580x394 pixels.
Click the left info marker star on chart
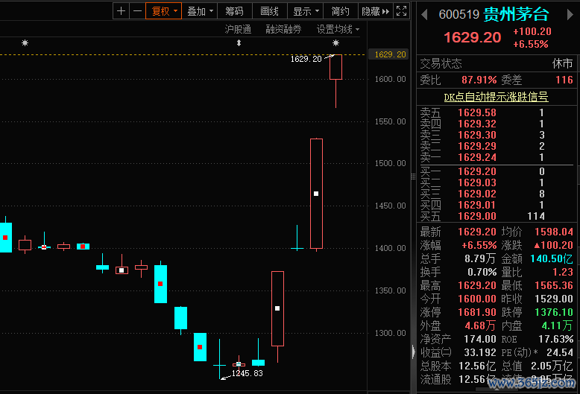pos(25,43)
